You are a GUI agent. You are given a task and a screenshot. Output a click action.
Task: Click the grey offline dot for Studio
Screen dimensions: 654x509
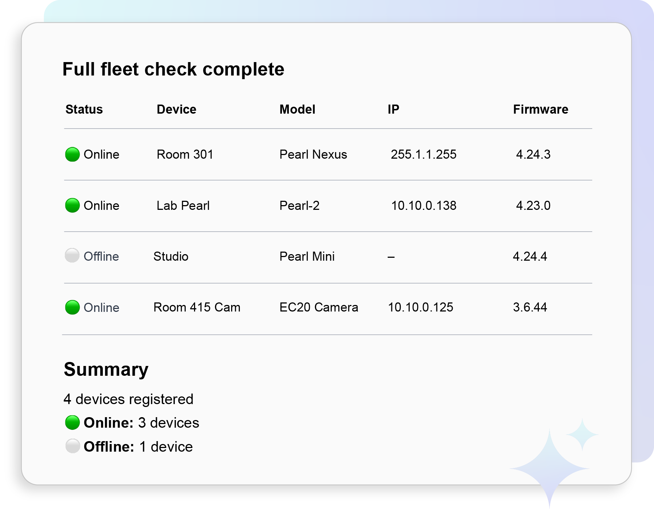coord(72,255)
